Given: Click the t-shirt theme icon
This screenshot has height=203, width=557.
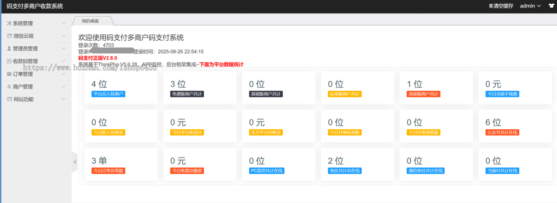Looking at the screenshot, I should pos(550,6).
